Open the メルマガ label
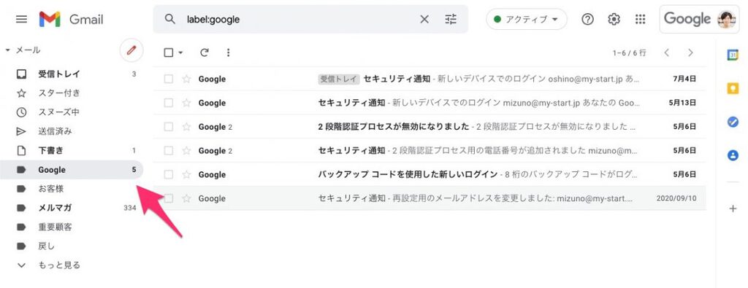Image resolution: width=748 pixels, height=288 pixels. coord(72,208)
